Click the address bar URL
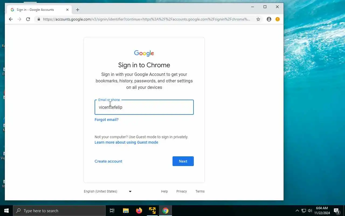The height and width of the screenshot is (216, 345). coord(146,19)
